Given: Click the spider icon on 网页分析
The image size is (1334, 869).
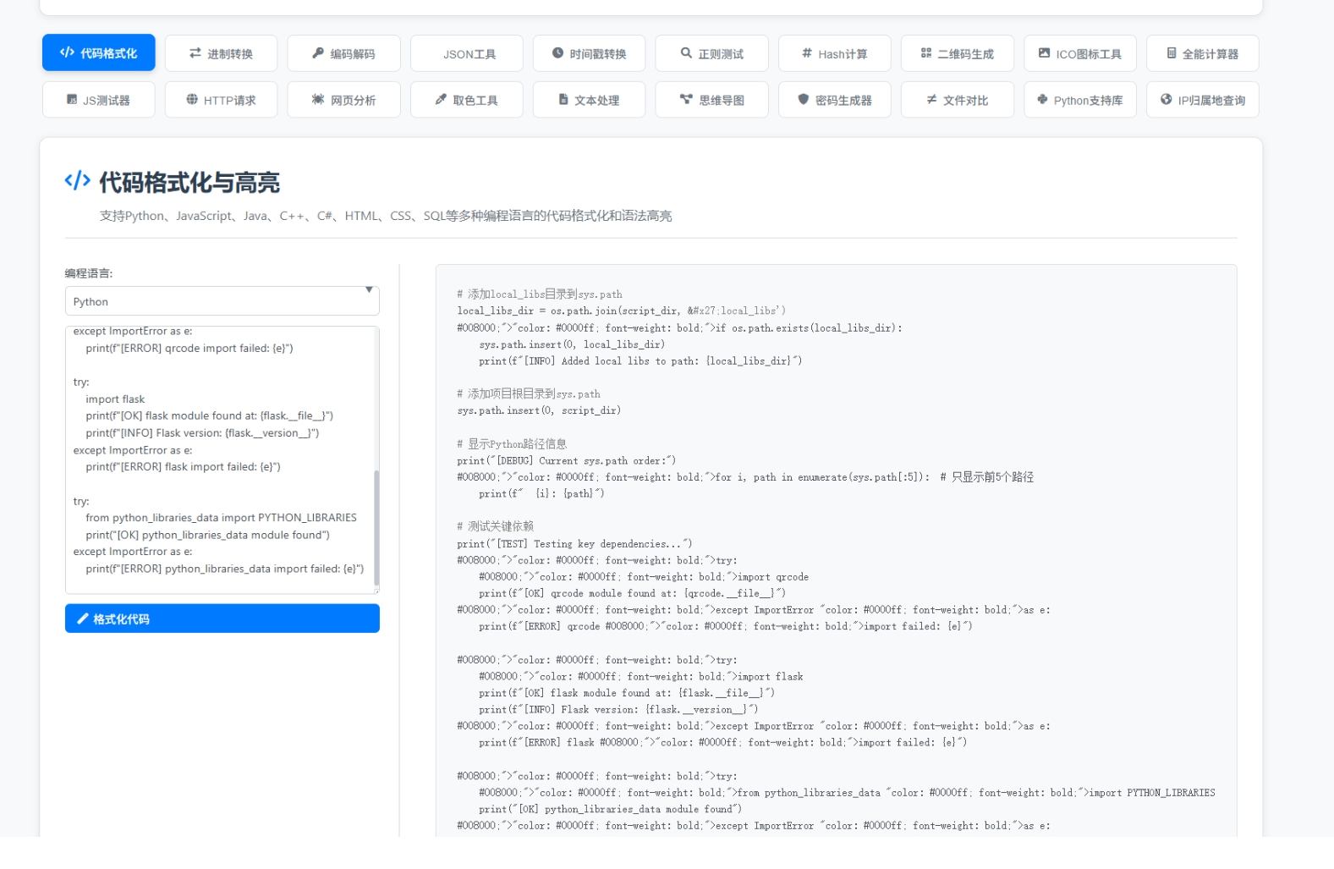Looking at the screenshot, I should pos(318,99).
